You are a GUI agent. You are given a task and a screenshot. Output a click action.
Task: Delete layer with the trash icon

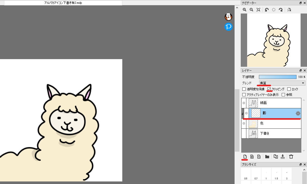(x=291, y=156)
